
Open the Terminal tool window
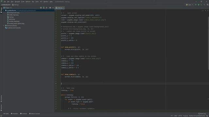pos(24,114)
